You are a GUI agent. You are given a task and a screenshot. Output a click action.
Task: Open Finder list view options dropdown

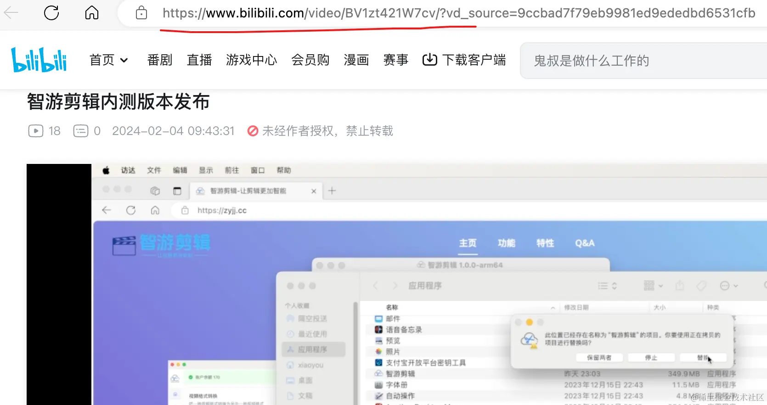point(607,286)
